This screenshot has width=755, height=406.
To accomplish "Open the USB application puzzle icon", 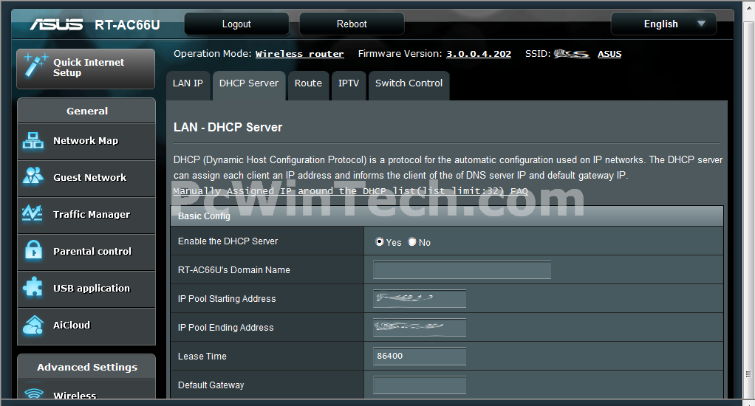I will [33, 286].
